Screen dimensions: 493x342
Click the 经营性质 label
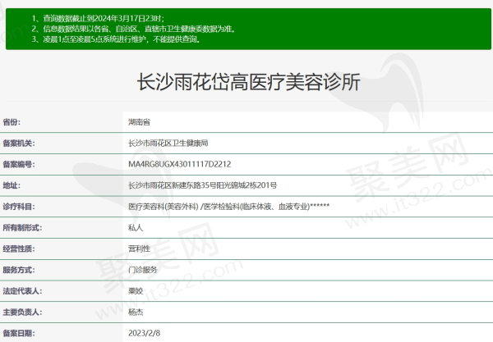coord(19,249)
